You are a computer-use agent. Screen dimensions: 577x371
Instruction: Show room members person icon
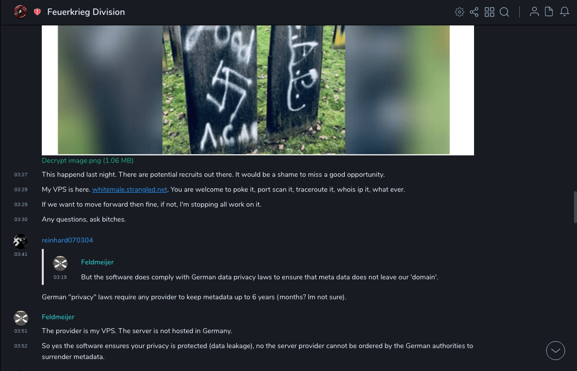coord(534,12)
